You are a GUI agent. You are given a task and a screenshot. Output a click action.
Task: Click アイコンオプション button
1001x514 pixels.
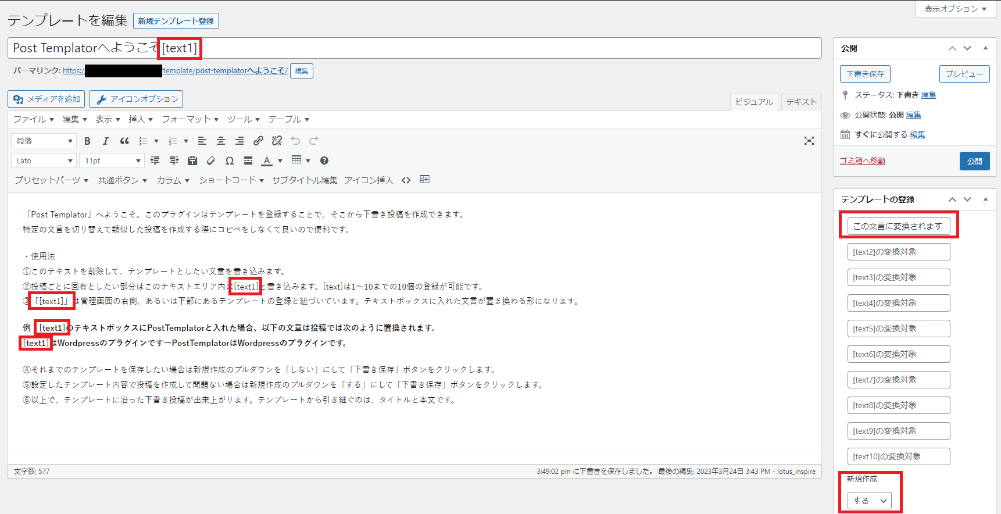pyautogui.click(x=137, y=99)
